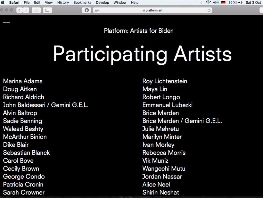Open Reader view icon in address bar
This screenshot has height=198, width=263.
point(97,10)
